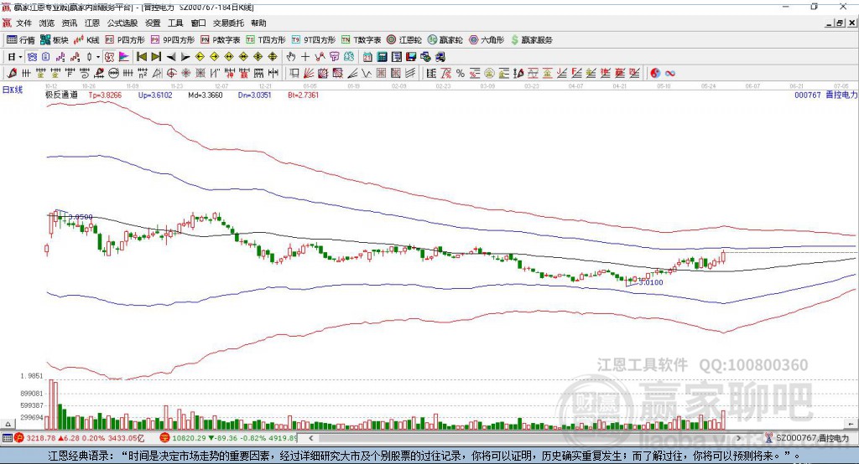Toggle the colored volume-flag icon
Viewport: 859px width, 464px height.
tap(124, 57)
